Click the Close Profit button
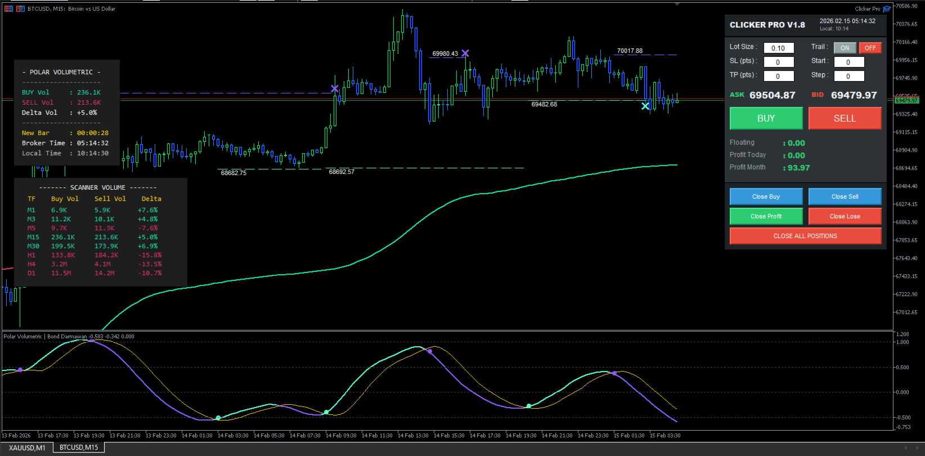Viewport: 925px width, 456px height. 766,216
